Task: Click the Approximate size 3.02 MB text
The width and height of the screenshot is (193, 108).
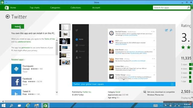Action: pyautogui.click(x=118, y=95)
